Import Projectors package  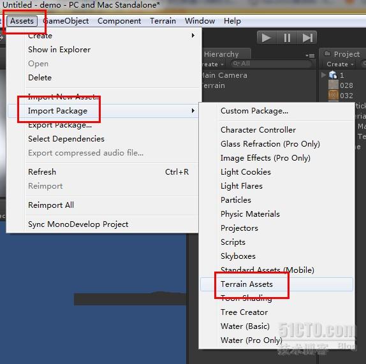(x=277, y=228)
